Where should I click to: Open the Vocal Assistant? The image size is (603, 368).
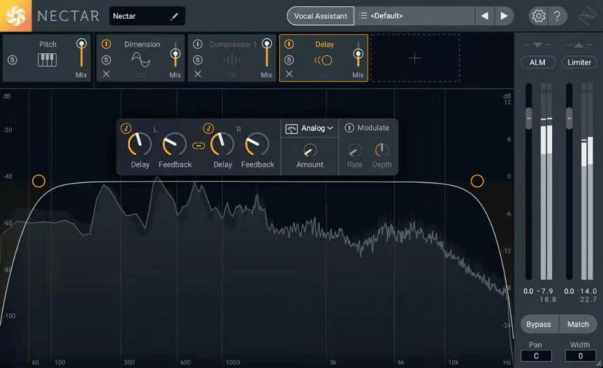[x=321, y=16]
